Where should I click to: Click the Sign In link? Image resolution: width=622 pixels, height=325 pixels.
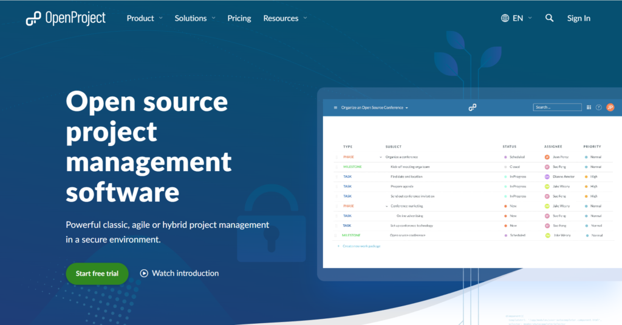tap(578, 18)
